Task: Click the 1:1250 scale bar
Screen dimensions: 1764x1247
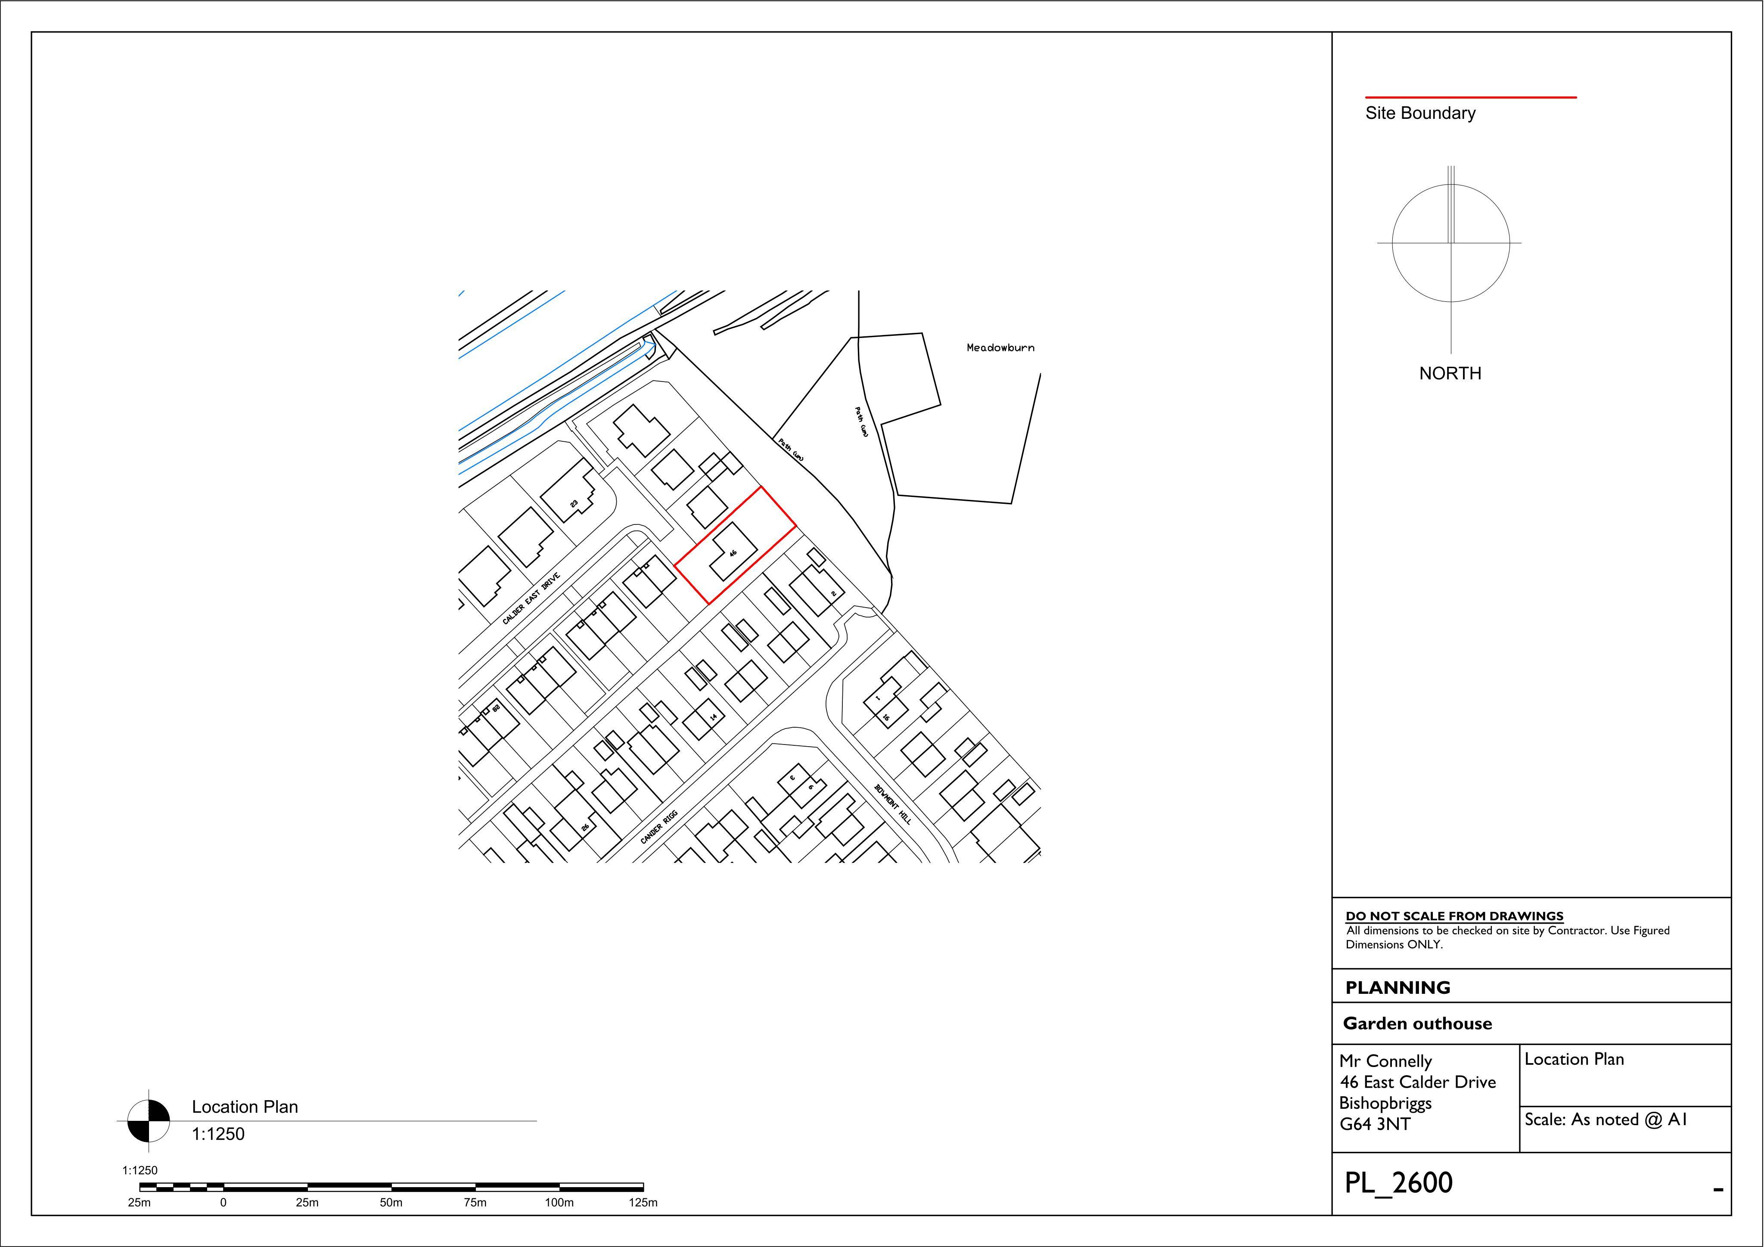Action: (391, 1188)
